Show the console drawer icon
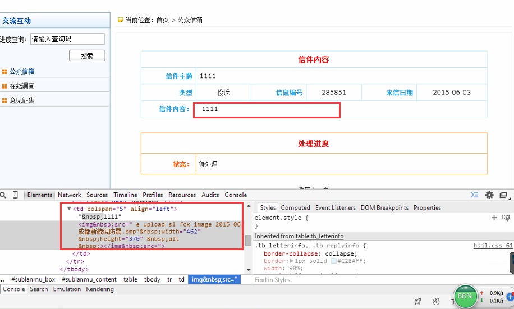Screen dimensions: 514x309 (474, 195)
